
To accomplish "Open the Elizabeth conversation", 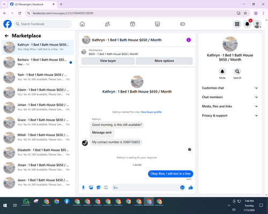I will point(38,152).
